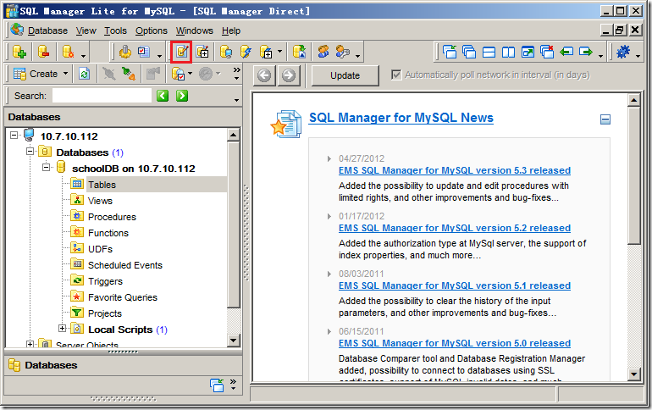Click the joystick-shaped toolbar icon
Image resolution: width=652 pixels, height=410 pixels.
click(124, 52)
